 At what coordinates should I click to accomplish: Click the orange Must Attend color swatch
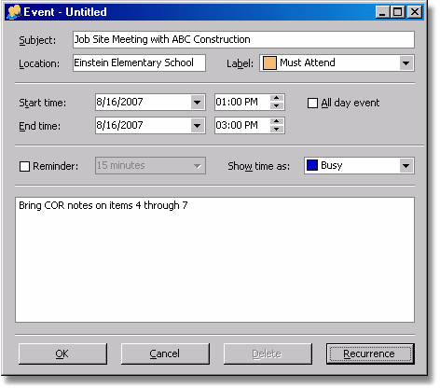click(269, 62)
